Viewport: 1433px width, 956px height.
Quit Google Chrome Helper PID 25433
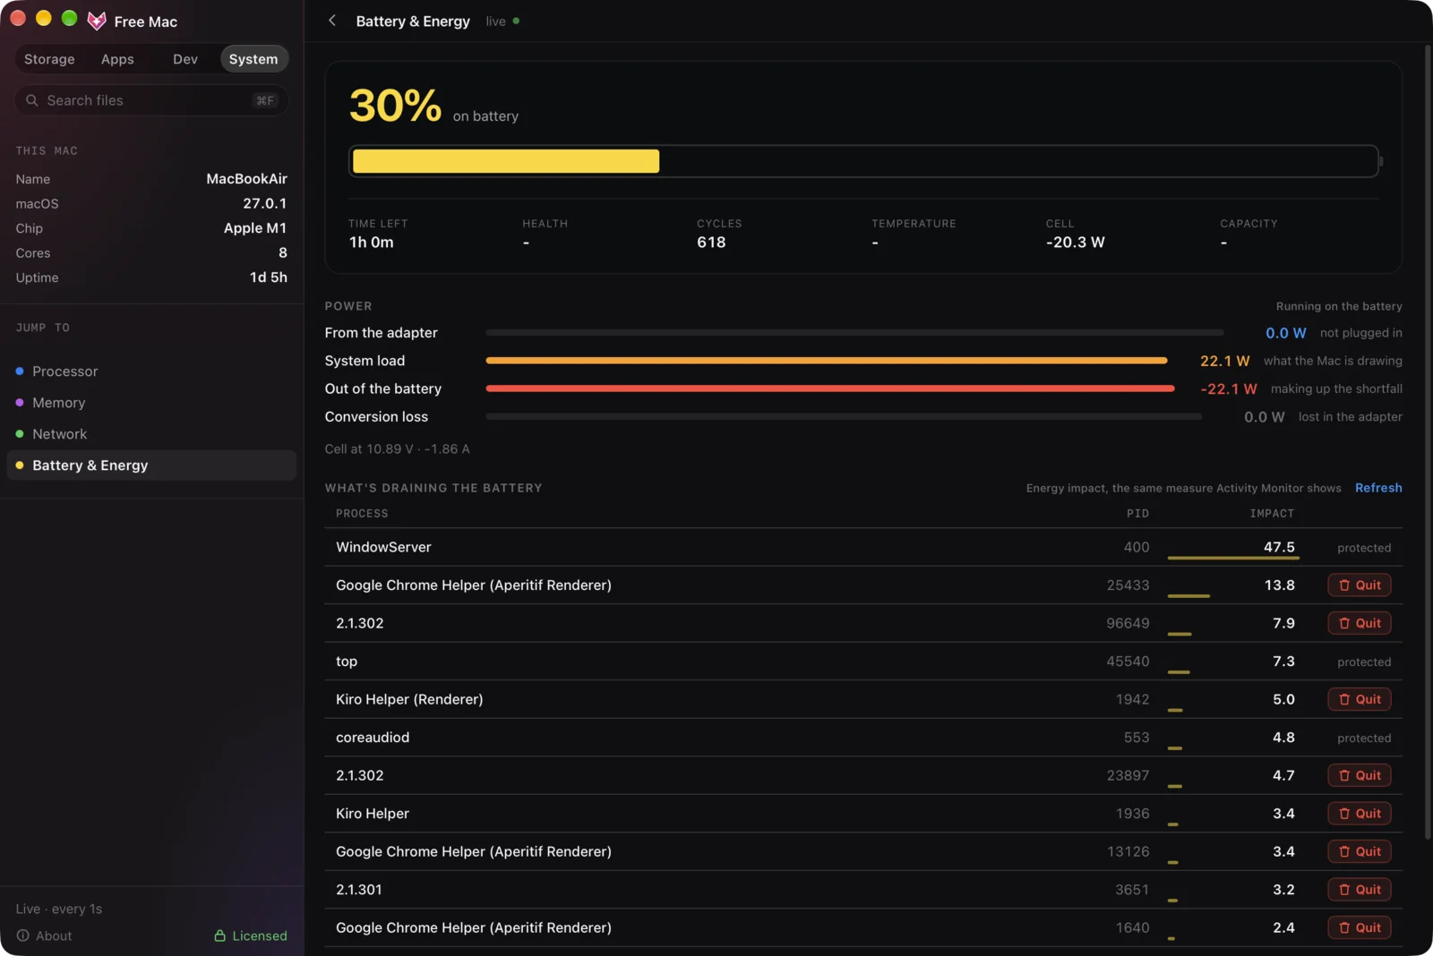[x=1360, y=585]
